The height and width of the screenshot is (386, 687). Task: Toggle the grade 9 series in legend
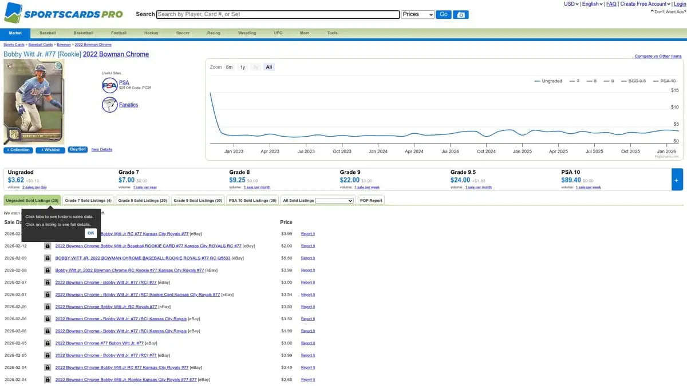[609, 81]
